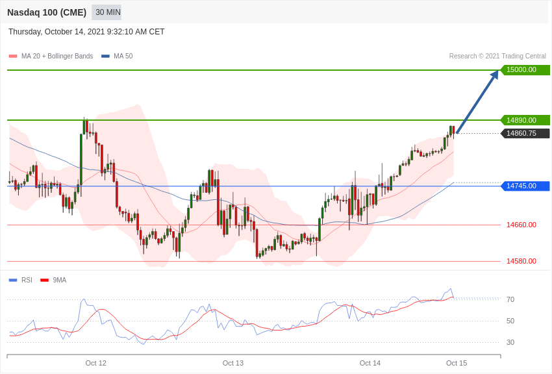Image resolution: width=552 pixels, height=374 pixels.
Task: Click the 9MA legend label
Action: coord(60,280)
